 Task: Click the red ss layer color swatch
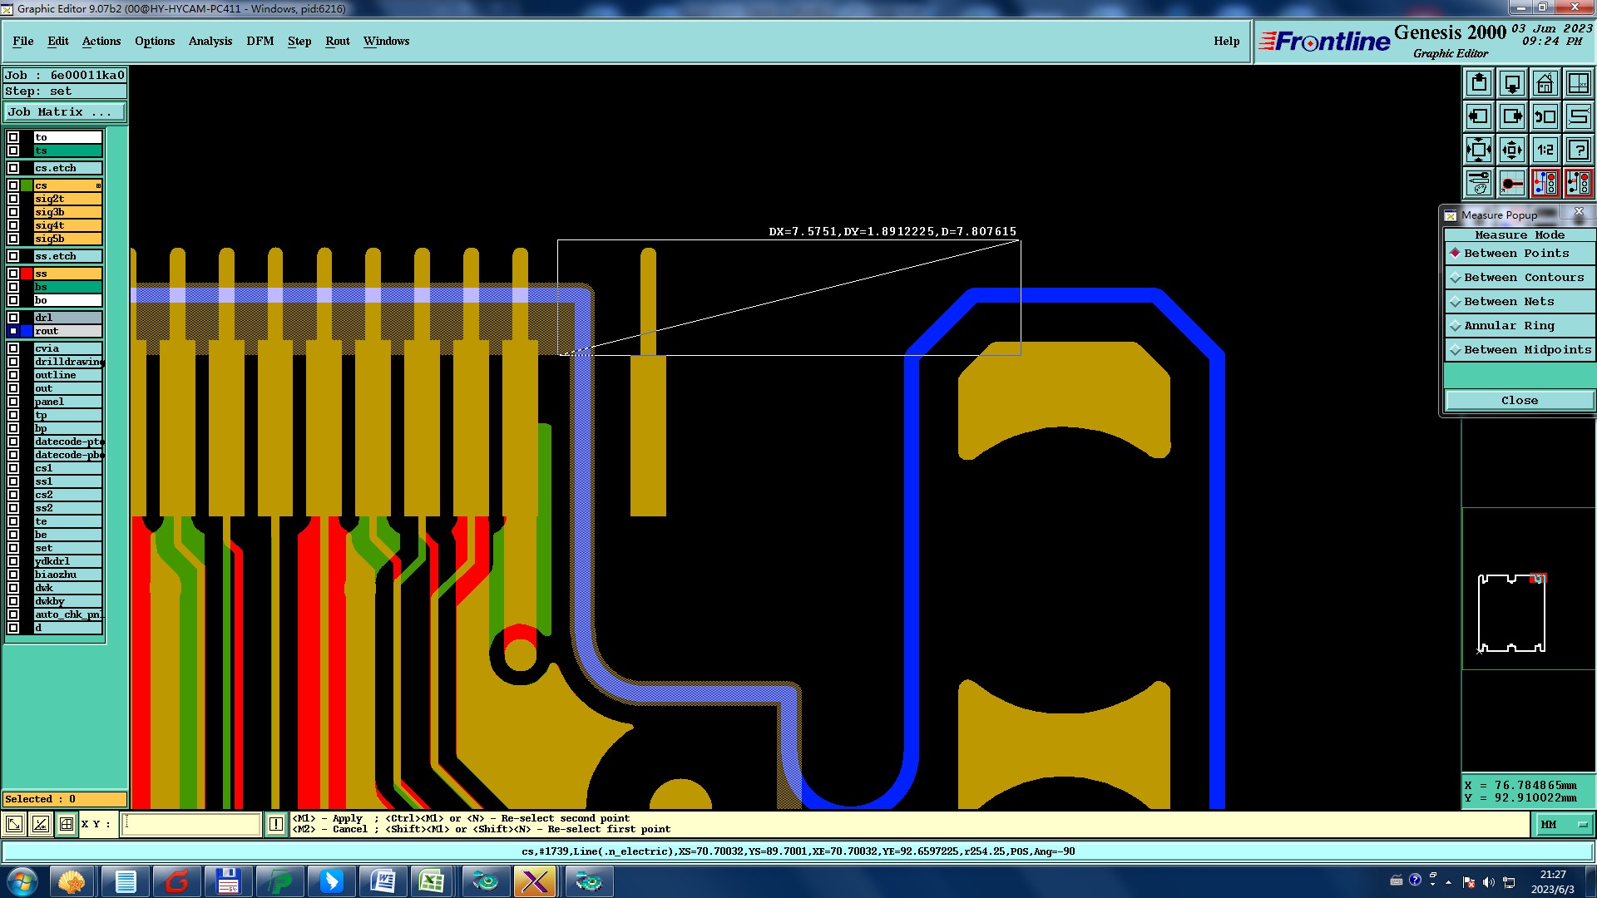click(x=27, y=274)
